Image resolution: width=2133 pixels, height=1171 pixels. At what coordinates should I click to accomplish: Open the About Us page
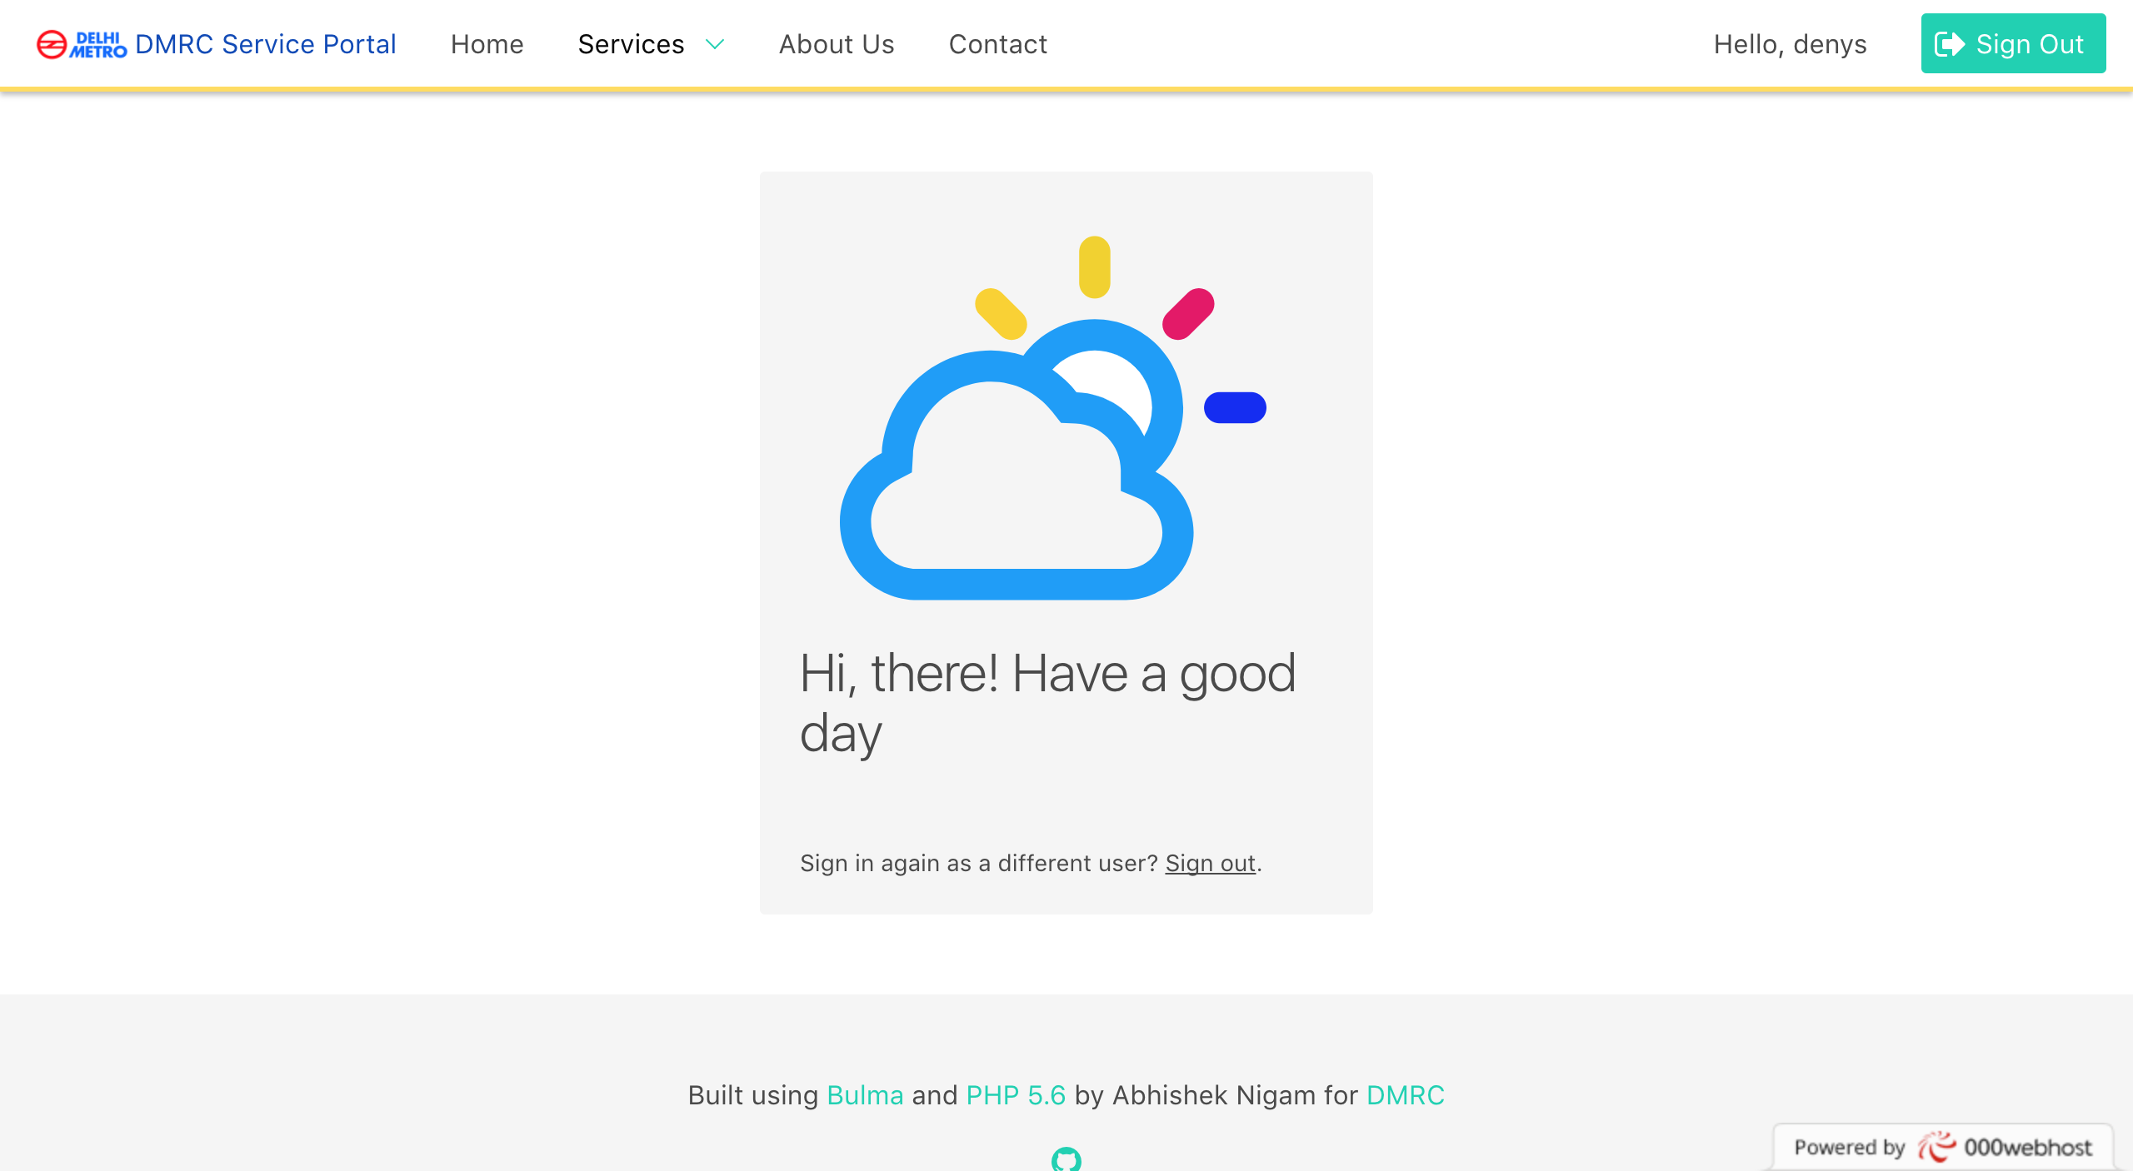[836, 44]
